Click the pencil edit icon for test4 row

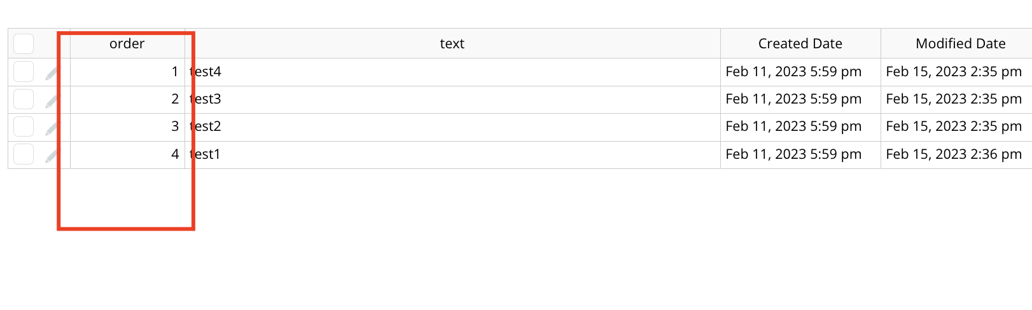coord(52,74)
